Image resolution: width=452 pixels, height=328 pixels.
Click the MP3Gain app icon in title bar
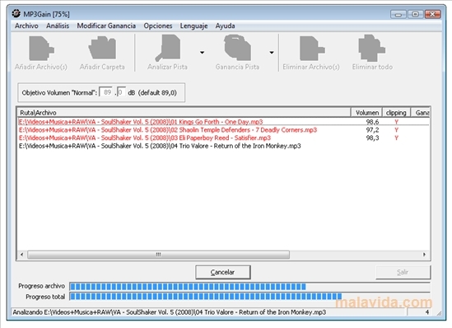(x=16, y=13)
